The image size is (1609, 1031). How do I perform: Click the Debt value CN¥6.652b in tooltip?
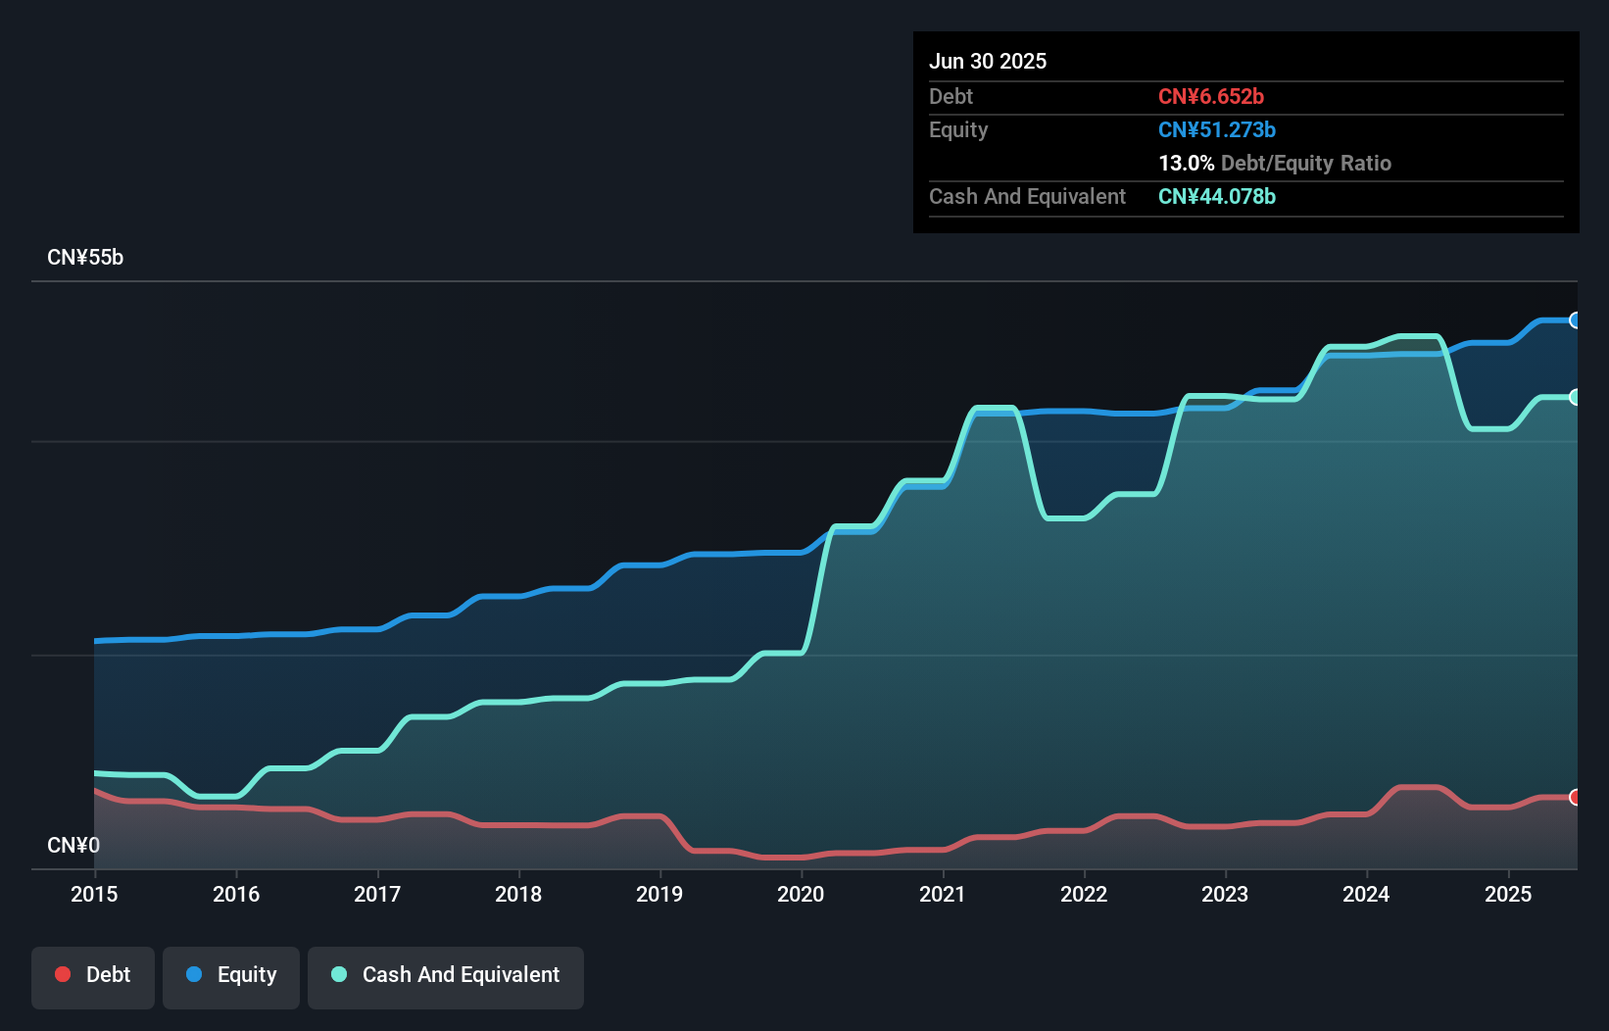[1211, 96]
